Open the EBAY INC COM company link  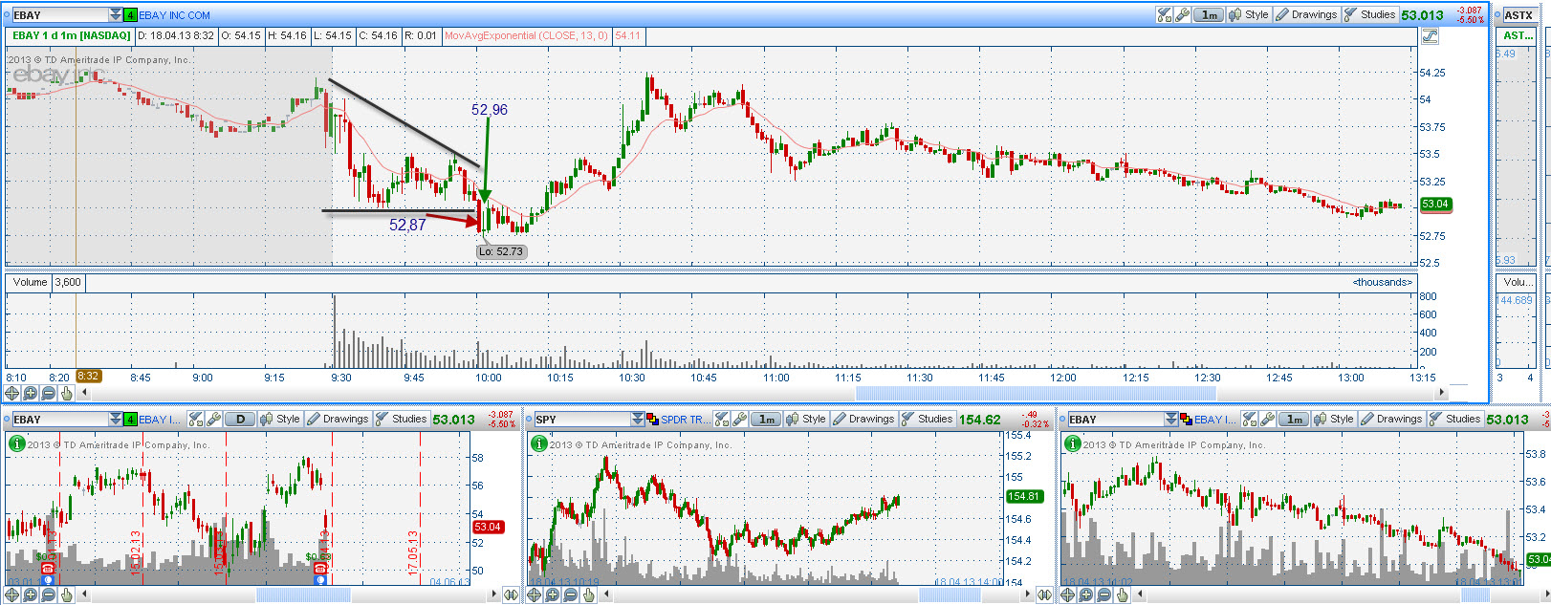click(174, 15)
